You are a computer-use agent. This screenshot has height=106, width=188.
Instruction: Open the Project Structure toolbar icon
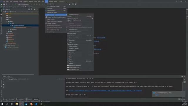tap(73, 4)
